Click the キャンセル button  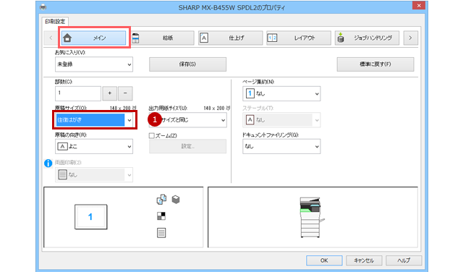click(x=364, y=260)
